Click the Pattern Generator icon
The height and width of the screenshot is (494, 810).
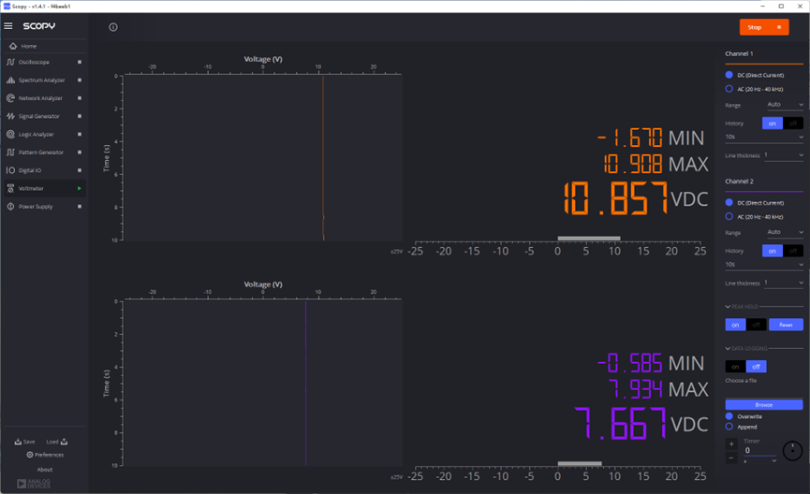[x=10, y=153]
